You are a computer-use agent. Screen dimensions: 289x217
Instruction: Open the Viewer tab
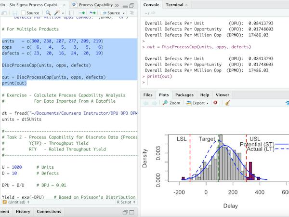223,95
